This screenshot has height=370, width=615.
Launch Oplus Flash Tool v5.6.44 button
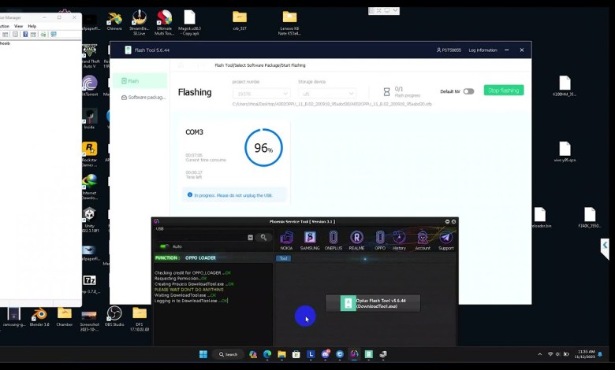pos(373,303)
